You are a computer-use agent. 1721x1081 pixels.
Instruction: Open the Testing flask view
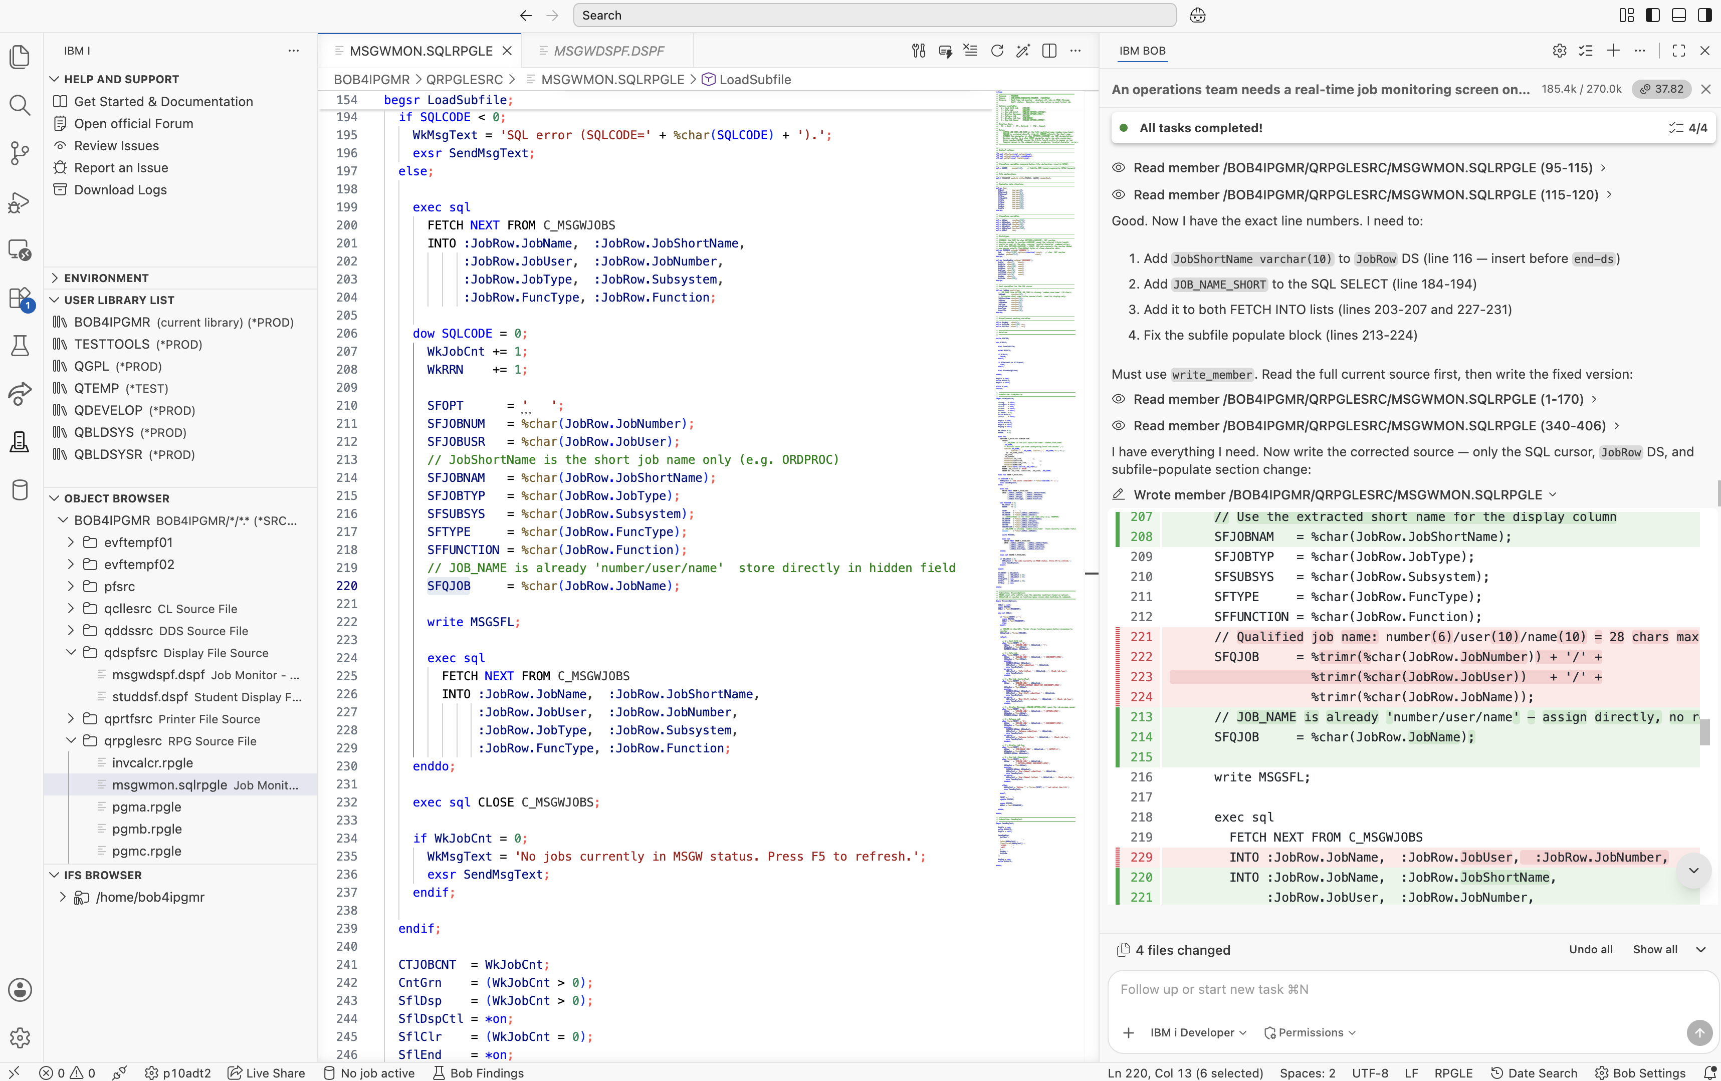(20, 346)
